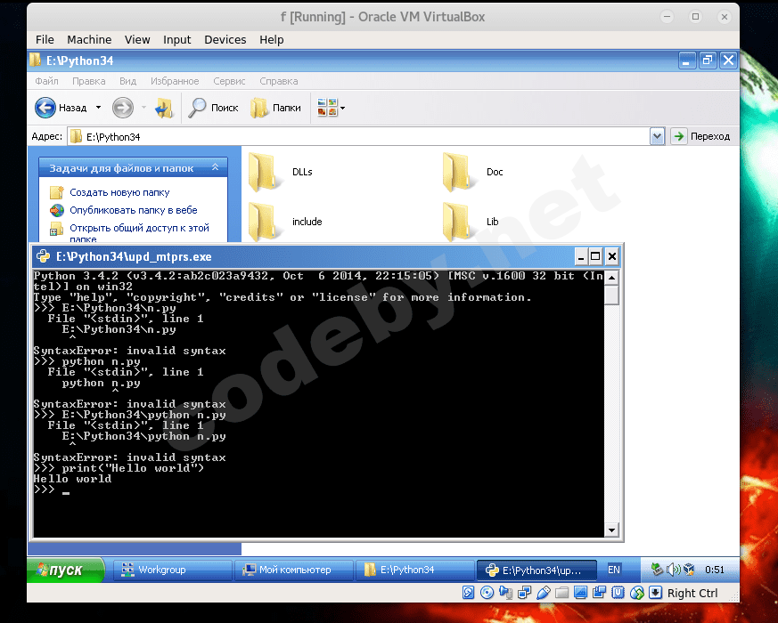The height and width of the screenshot is (623, 778).
Task: Click Создать новую папку link
Action: (119, 192)
